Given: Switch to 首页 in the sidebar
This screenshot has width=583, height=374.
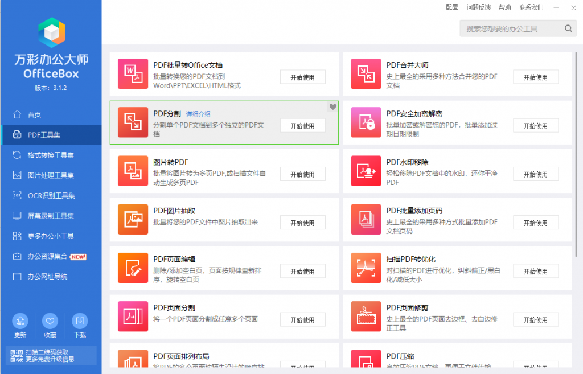Looking at the screenshot, I should (34, 114).
